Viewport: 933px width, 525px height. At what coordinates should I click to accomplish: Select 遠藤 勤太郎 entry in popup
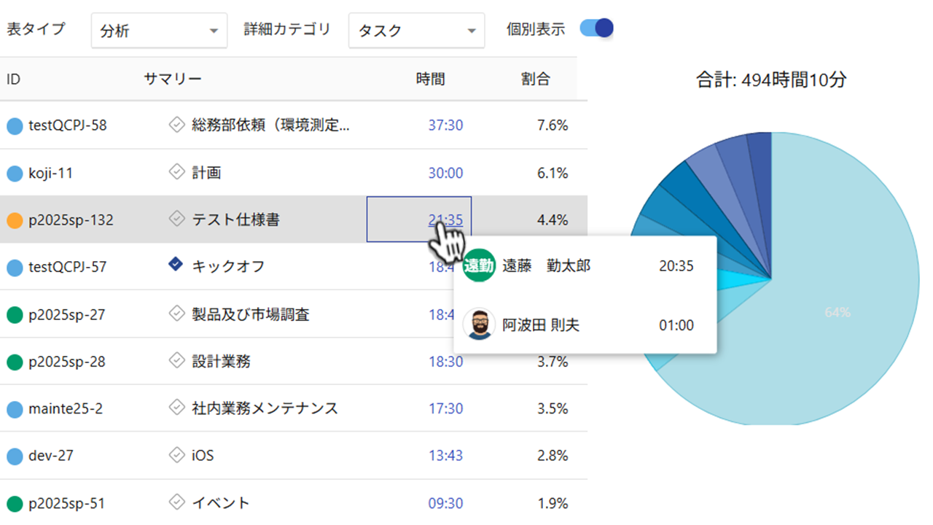point(547,266)
